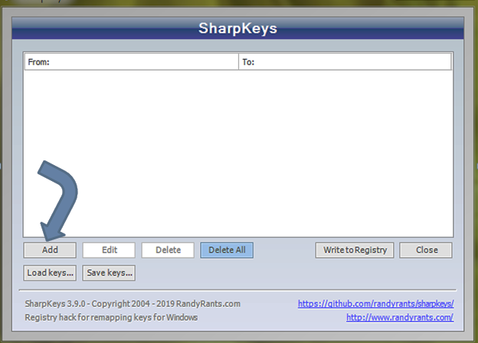Click Write to Registry
This screenshot has height=343, width=478.
pos(355,250)
